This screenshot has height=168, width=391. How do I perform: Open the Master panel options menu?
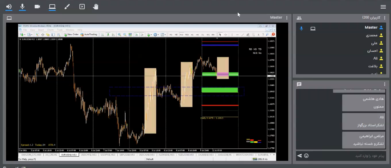click(x=287, y=18)
